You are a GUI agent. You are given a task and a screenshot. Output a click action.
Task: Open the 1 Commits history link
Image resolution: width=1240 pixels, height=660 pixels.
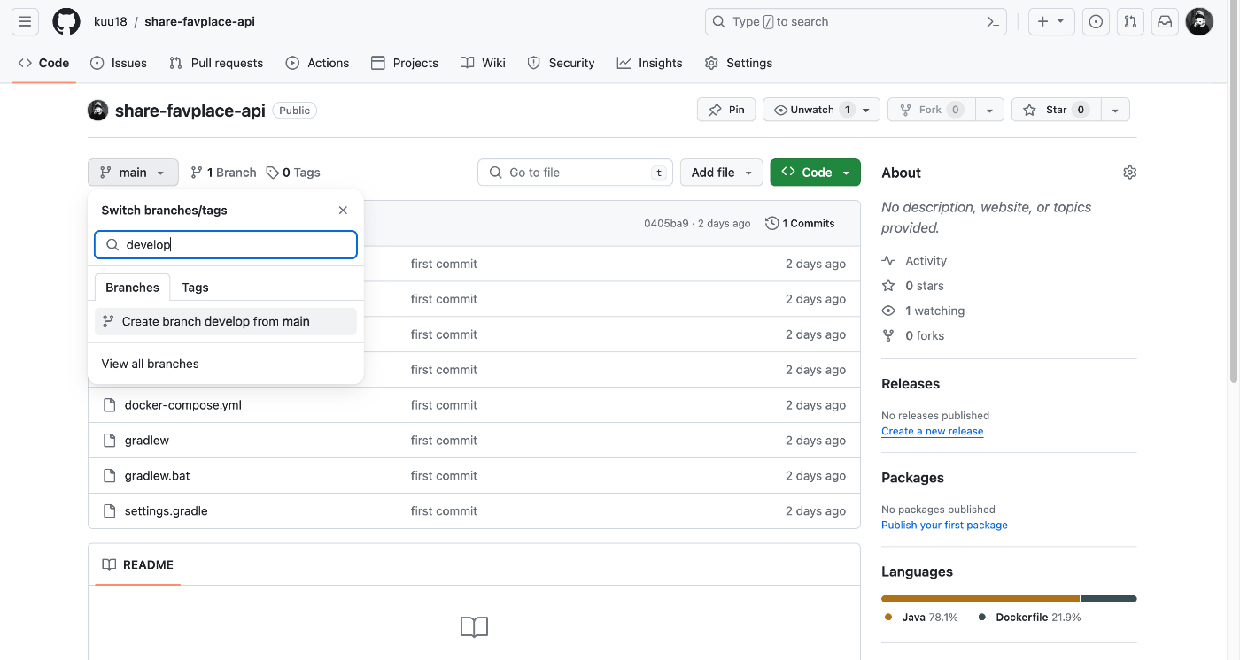coord(800,223)
